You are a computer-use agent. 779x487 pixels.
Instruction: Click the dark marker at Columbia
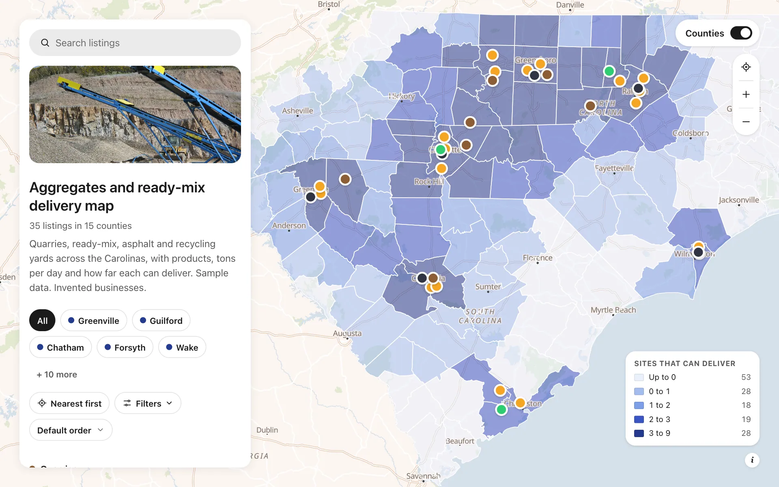click(422, 278)
